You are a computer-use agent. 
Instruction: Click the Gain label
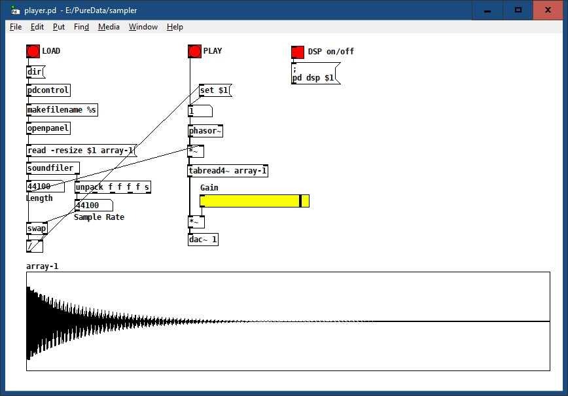[209, 188]
